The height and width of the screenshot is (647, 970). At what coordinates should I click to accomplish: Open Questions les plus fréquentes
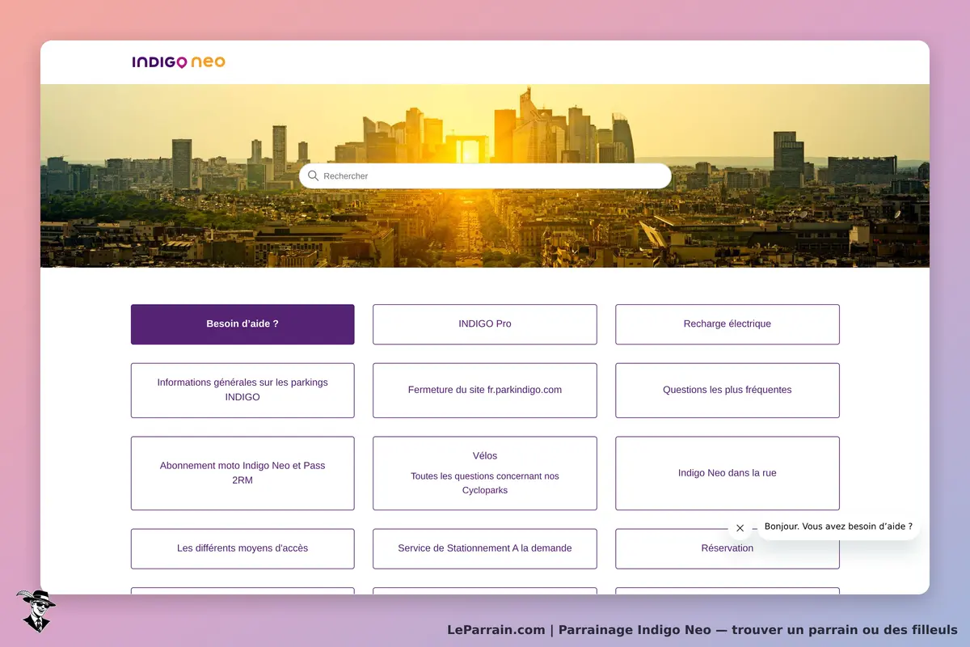(727, 391)
